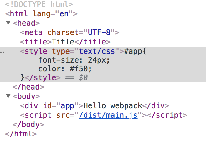Select the closing head tag
This screenshot has width=206, height=144.
pyautogui.click(x=28, y=87)
